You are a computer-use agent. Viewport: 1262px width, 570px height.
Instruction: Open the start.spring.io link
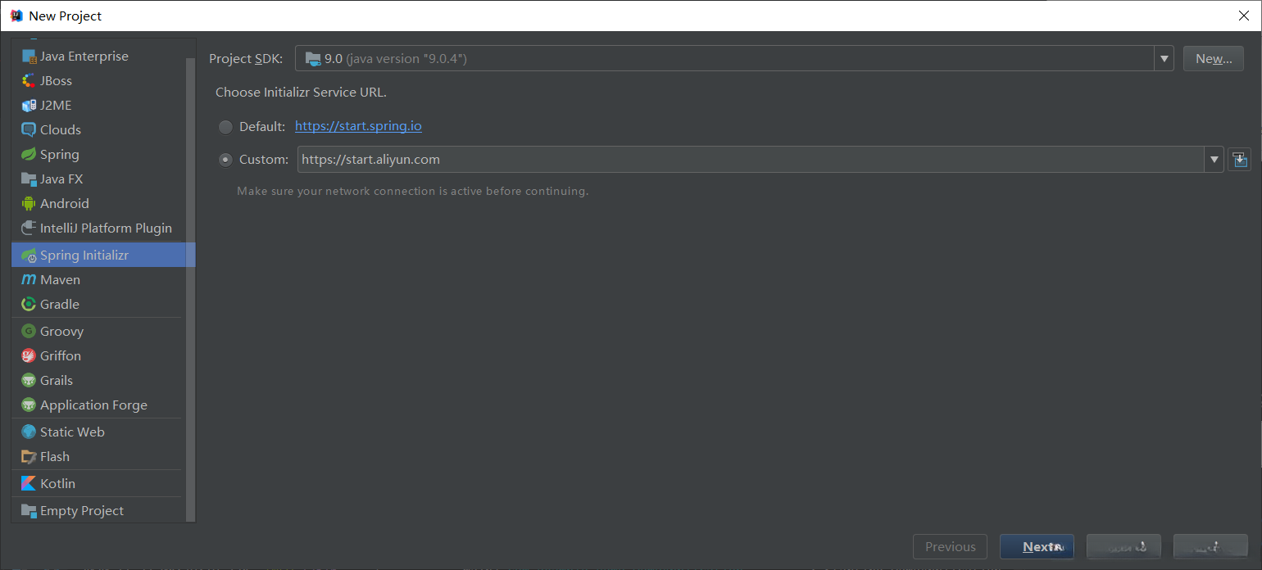(358, 127)
